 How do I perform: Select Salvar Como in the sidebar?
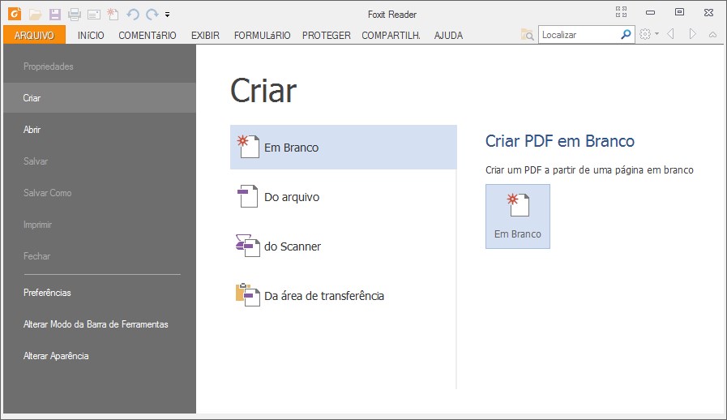pos(100,193)
